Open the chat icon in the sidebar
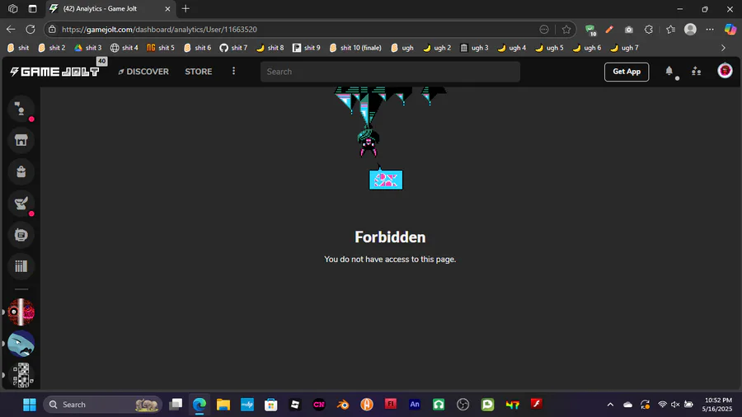This screenshot has height=417, width=742. coord(21,109)
